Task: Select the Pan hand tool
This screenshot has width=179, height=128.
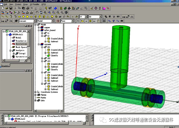Action: click(x=37, y=12)
